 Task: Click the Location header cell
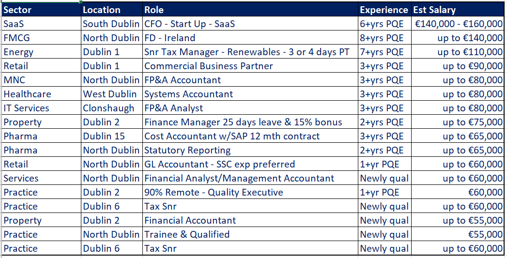(x=111, y=10)
